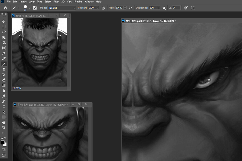This screenshot has width=242, height=161.
Task: Select the Move tool
Action: pyautogui.click(x=4, y=21)
